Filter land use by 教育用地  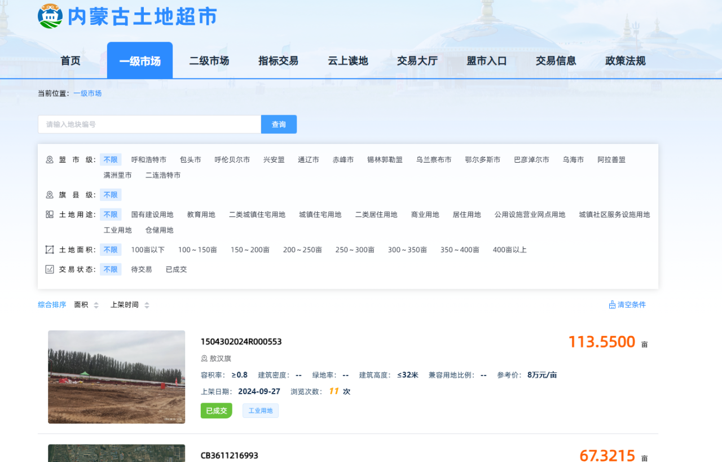point(201,215)
